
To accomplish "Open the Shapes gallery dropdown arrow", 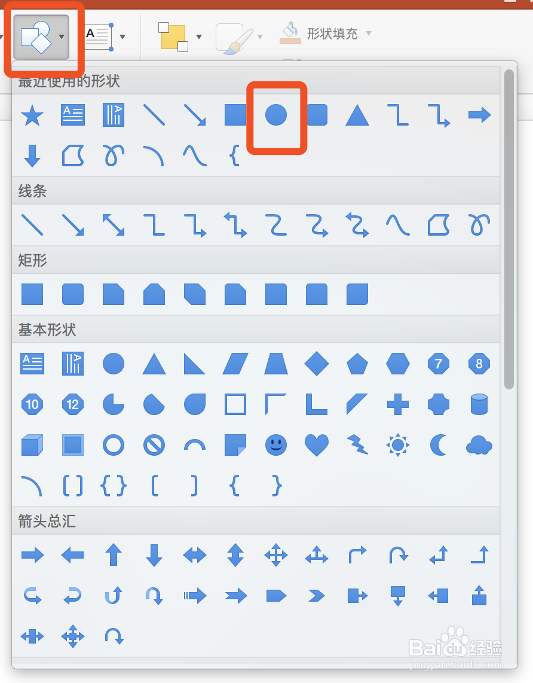I will (x=62, y=37).
